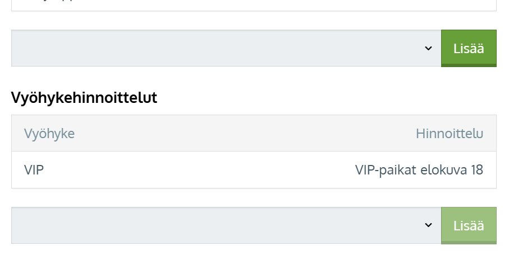Click the chevron arrow under the Vyöhykehinnoittelut table
Image resolution: width=518 pixels, height=255 pixels.
pos(428,225)
